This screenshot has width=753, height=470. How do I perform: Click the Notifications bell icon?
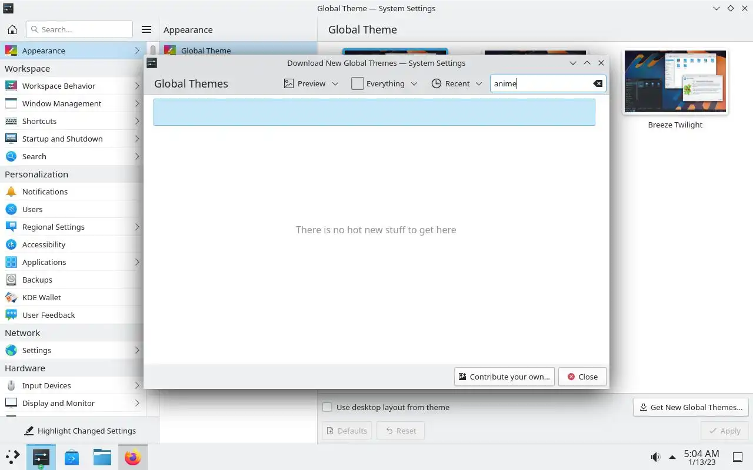tap(11, 192)
